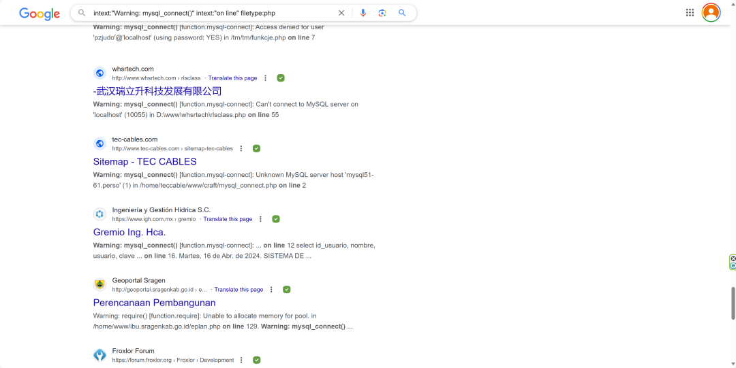Click the Geoportal Sragen site name
736x368 pixels.
[139, 280]
